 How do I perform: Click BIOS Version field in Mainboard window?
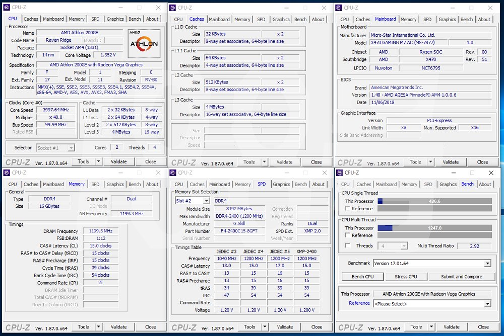430,95
